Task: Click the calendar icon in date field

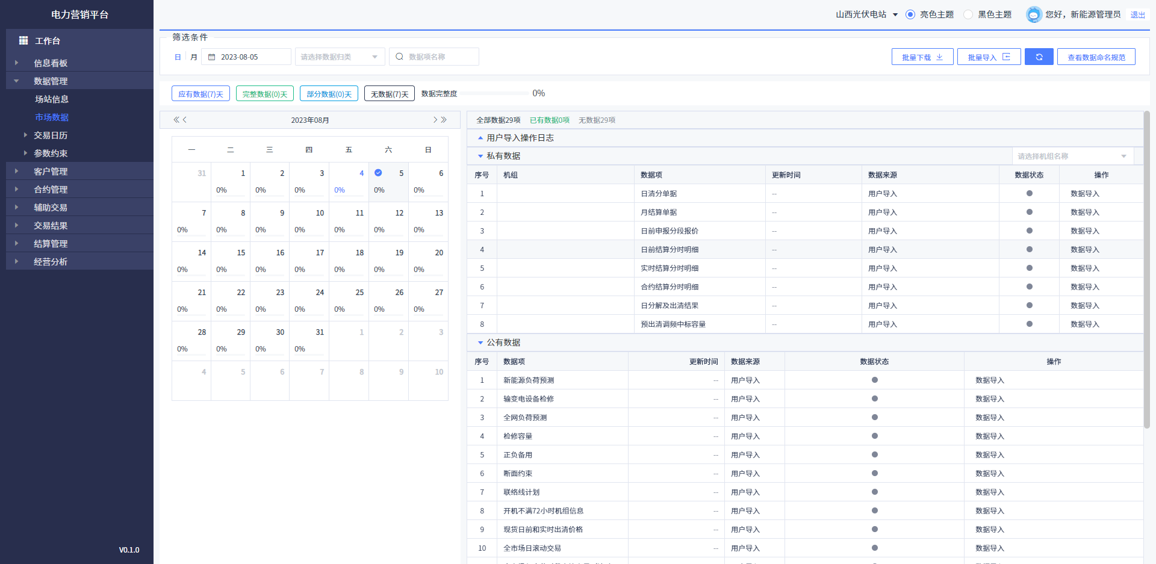Action: click(x=211, y=57)
